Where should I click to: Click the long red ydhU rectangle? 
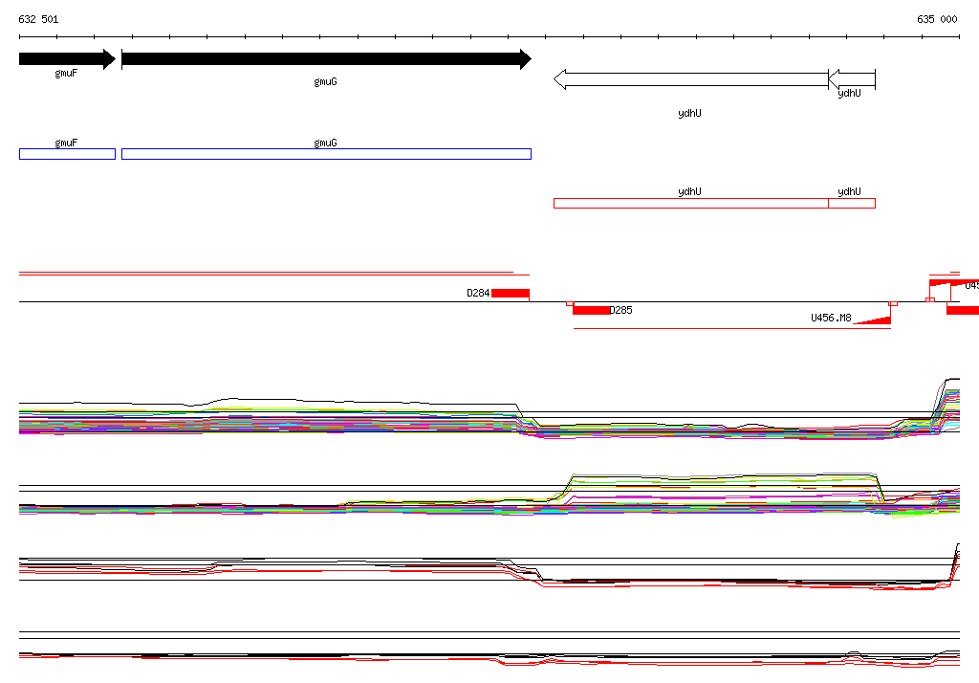tap(691, 203)
